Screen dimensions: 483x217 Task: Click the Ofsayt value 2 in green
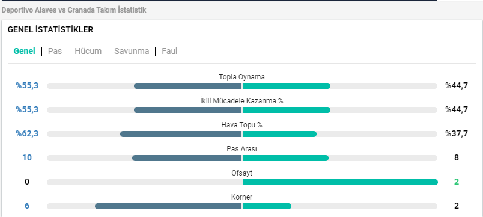click(x=457, y=182)
